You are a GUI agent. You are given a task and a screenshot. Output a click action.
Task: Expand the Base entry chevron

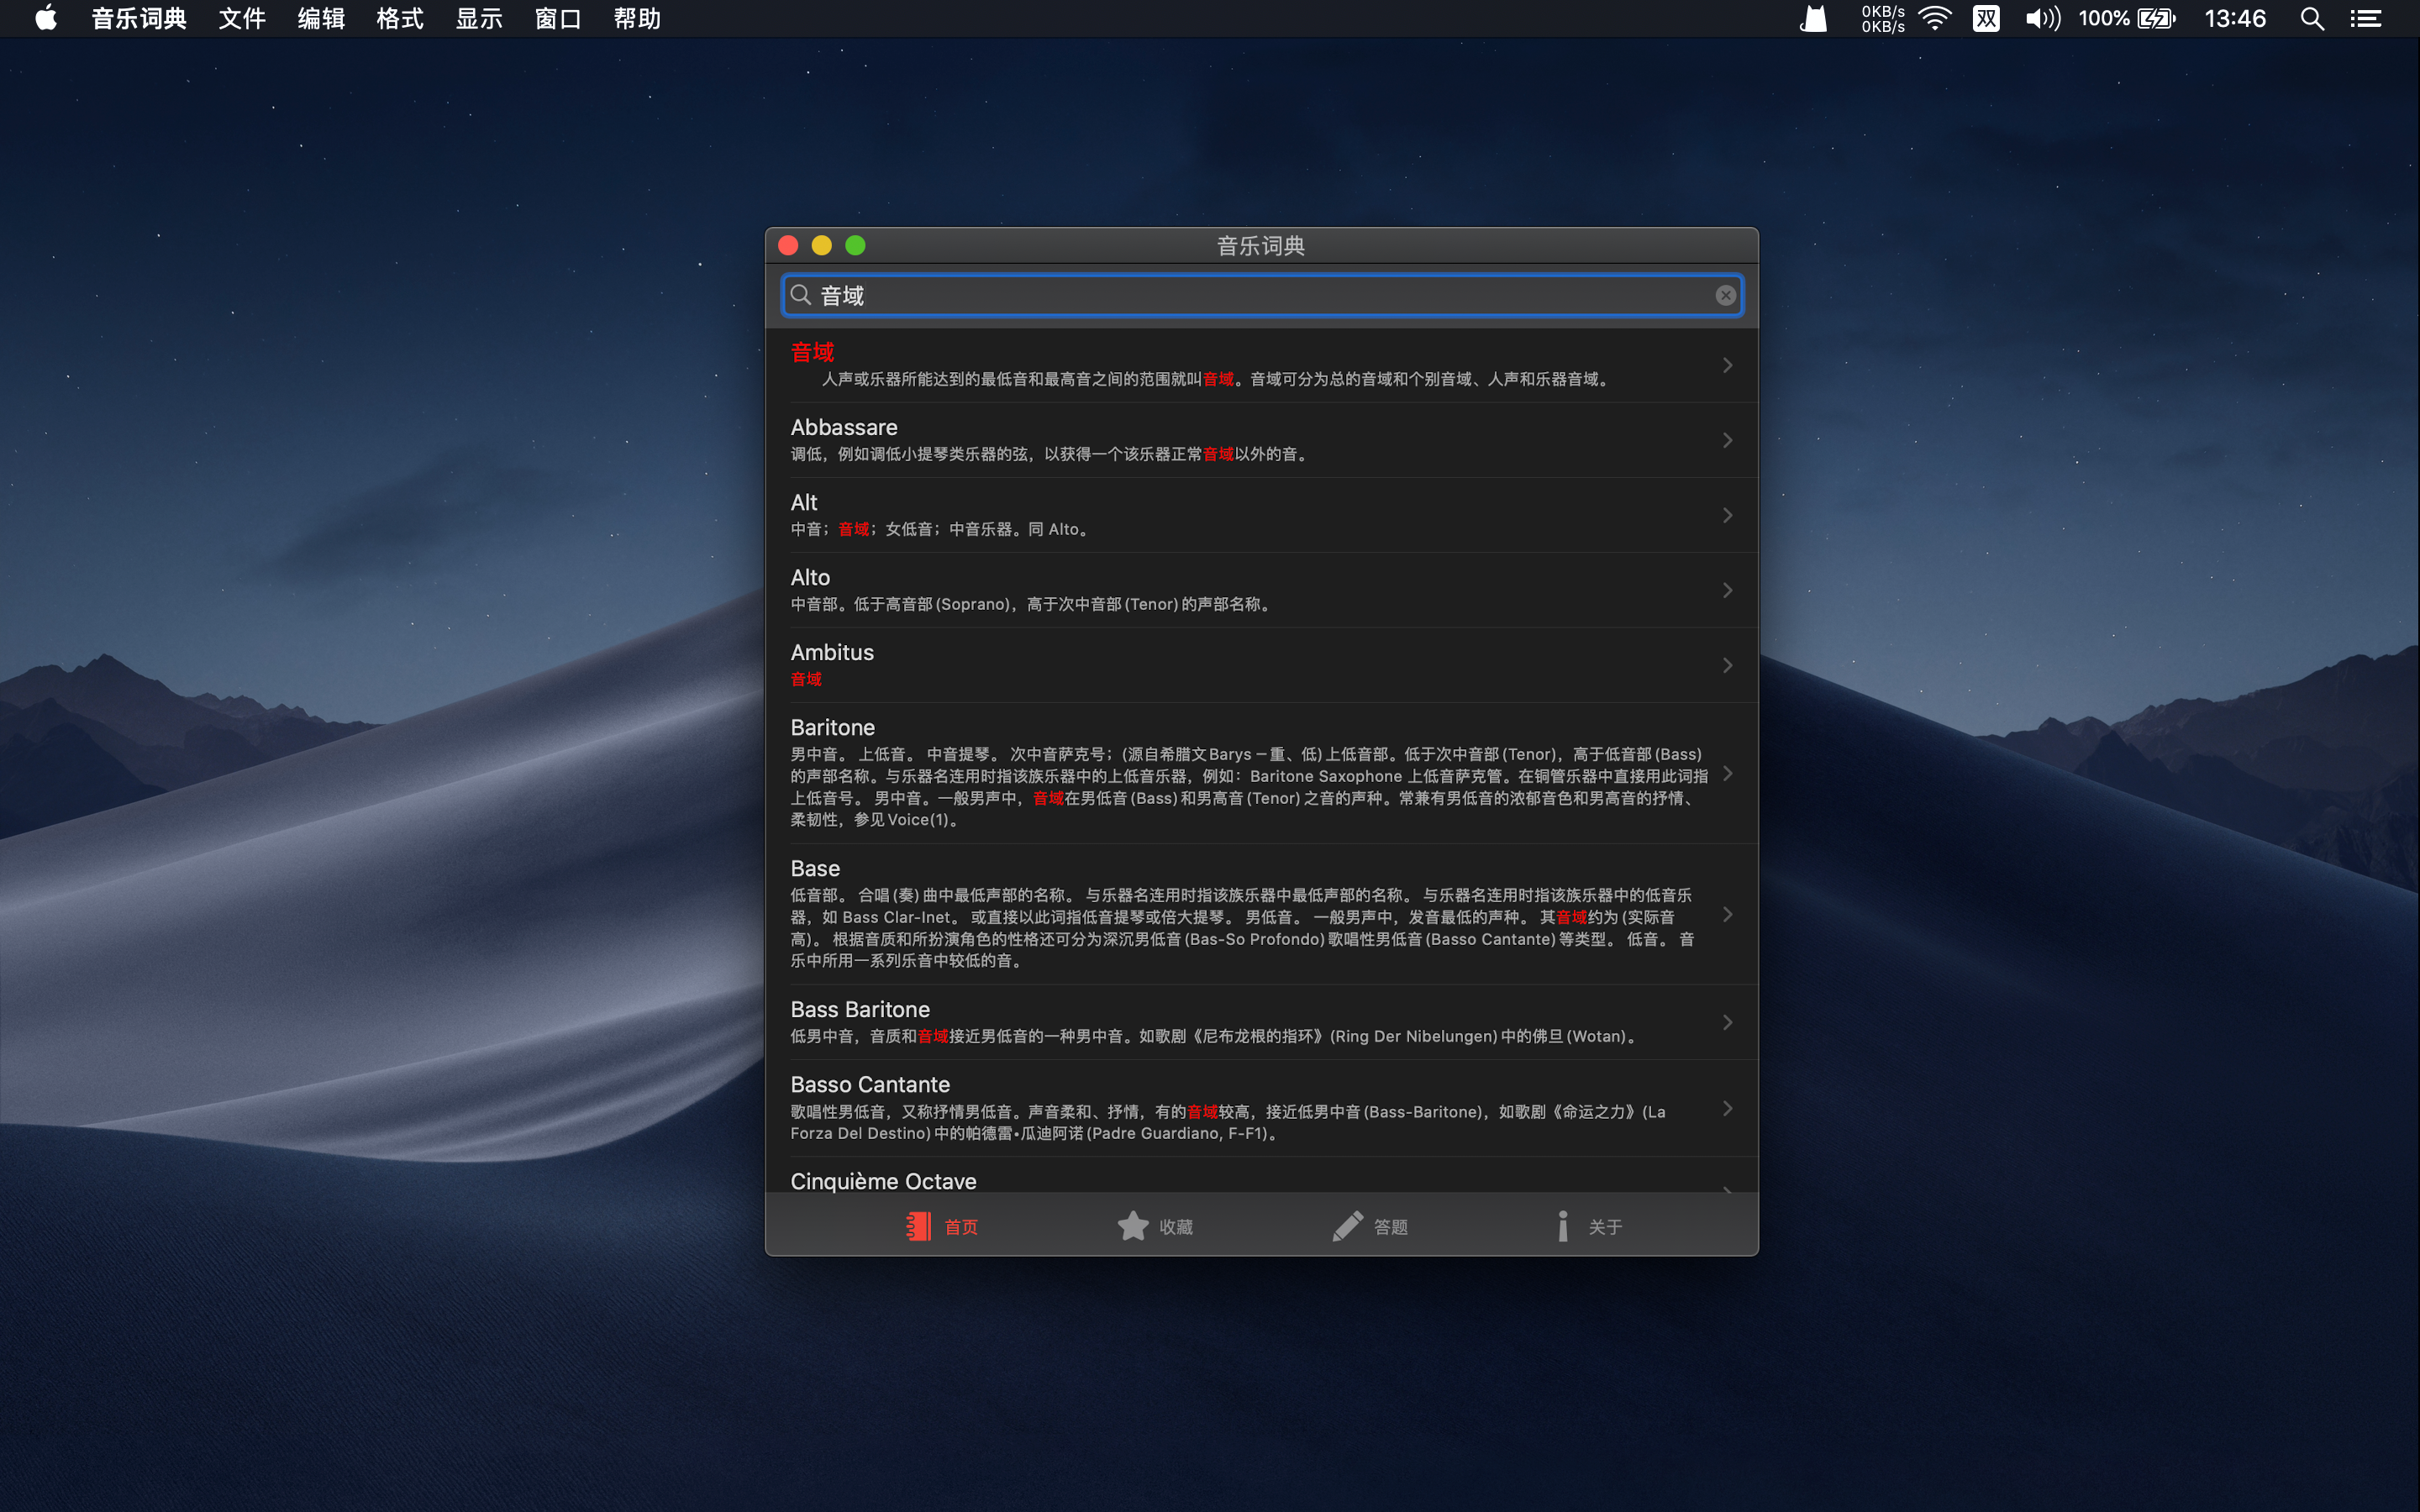click(1727, 914)
